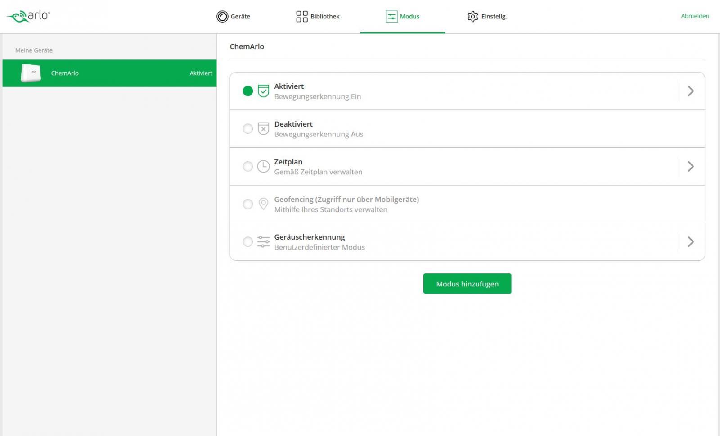Click the ChemArlo base station thumbnail

coord(31,73)
